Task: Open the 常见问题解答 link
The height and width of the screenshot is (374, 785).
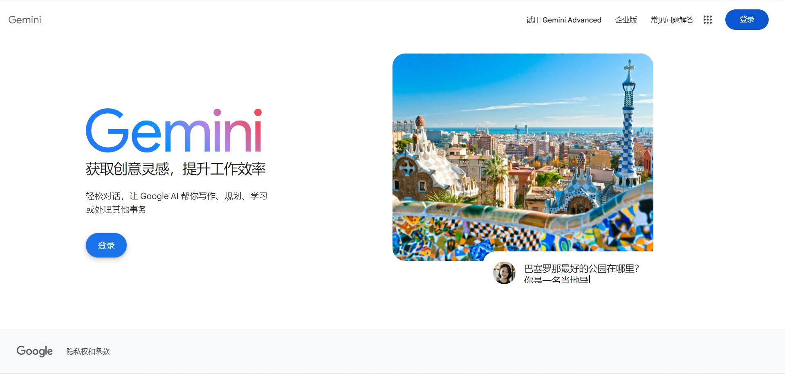Action: (672, 20)
